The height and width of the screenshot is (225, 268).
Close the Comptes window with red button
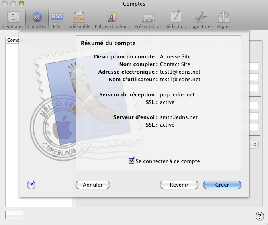coord(5,4)
